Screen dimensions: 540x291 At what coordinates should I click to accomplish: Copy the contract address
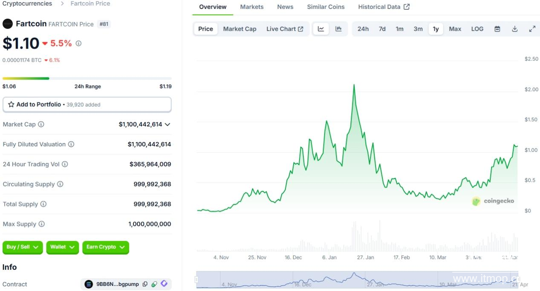pos(145,284)
